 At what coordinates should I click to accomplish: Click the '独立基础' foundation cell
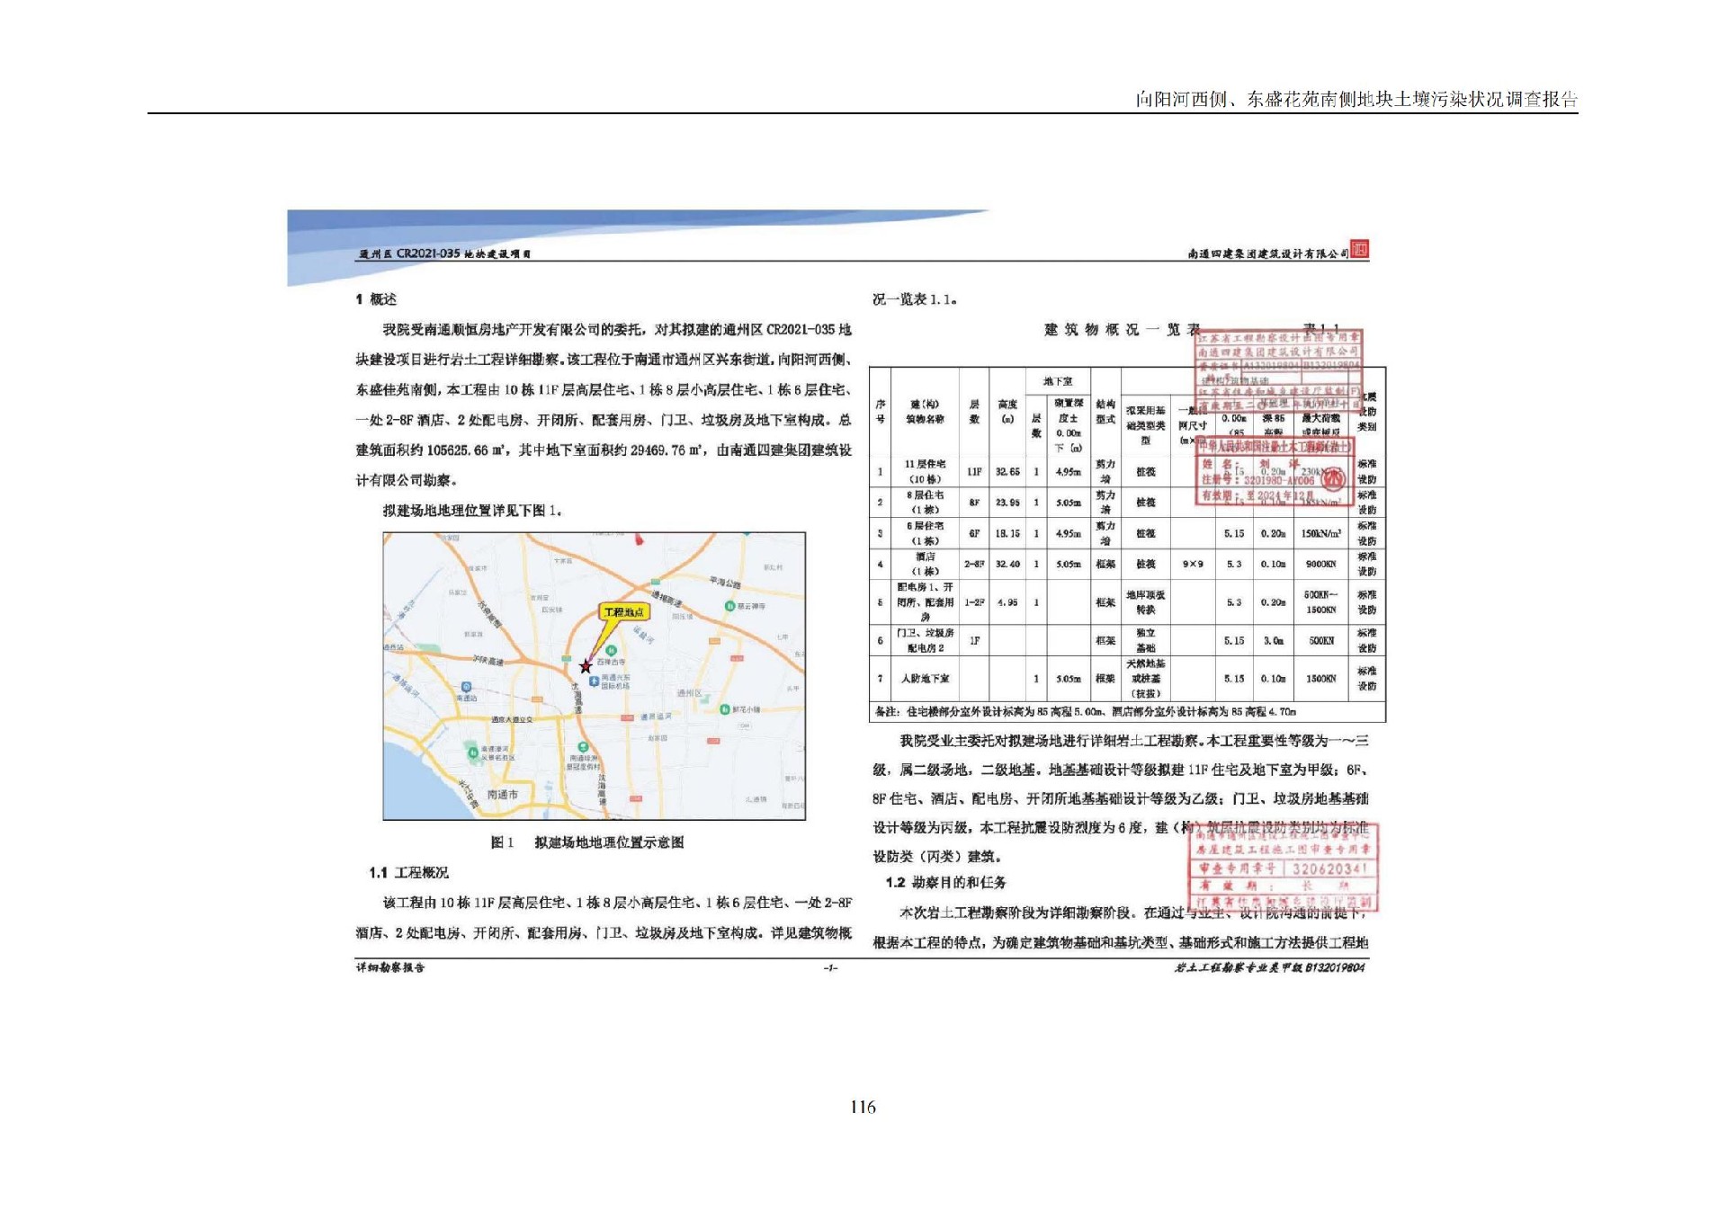(1145, 641)
